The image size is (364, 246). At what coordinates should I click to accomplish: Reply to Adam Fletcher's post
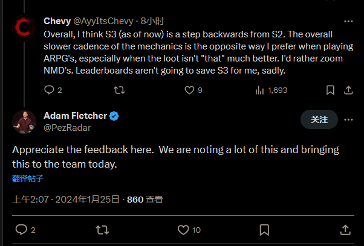tap(21, 230)
